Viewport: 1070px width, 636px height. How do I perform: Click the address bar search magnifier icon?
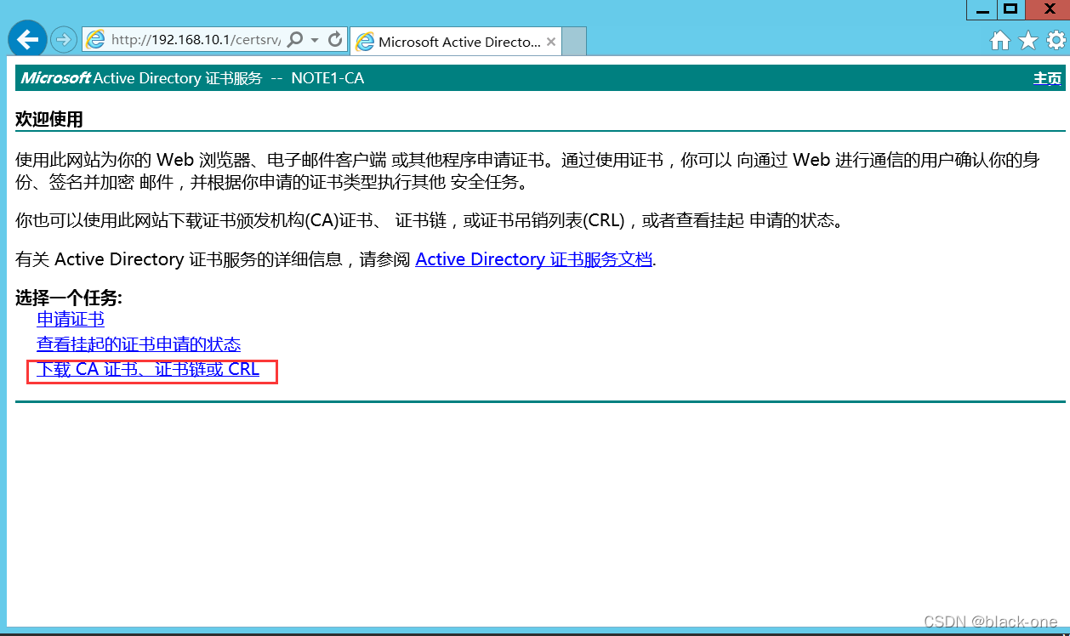295,40
